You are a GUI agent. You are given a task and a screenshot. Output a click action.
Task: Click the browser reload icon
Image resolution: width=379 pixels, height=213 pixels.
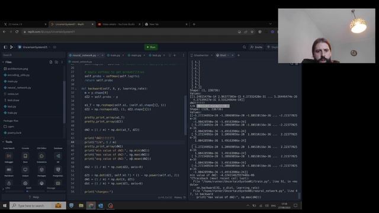pyautogui.click(x=17, y=31)
